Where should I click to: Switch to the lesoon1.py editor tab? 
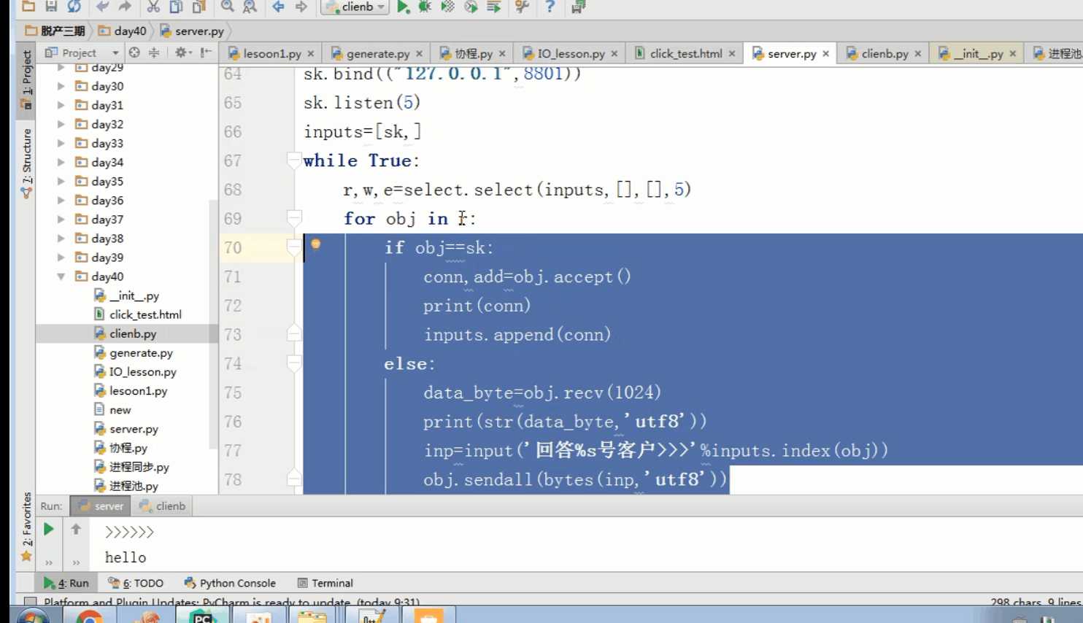271,53
